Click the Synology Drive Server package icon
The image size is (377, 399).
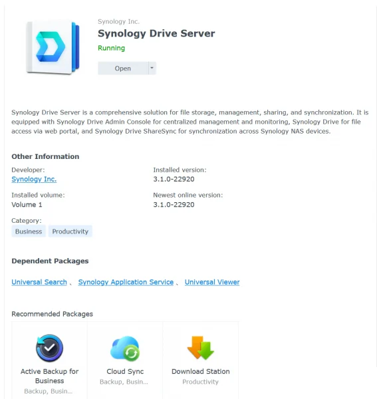(x=53, y=48)
